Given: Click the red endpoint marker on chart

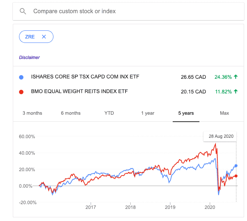Looking at the screenshot, I should point(236,176).
